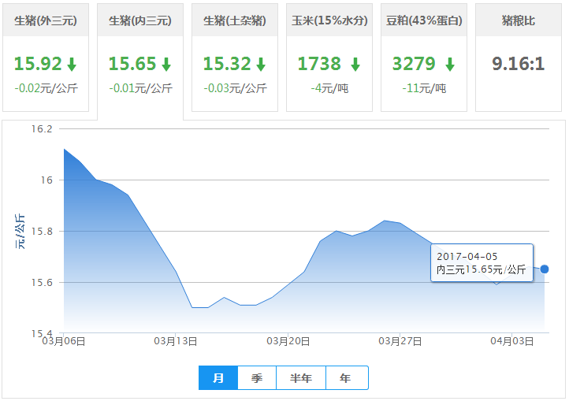Click the blue data point on chart line
Image resolution: width=569 pixels, height=401 pixels.
(x=545, y=269)
